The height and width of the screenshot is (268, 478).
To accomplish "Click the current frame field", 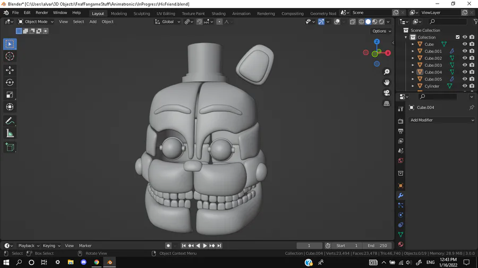I will 309,246.
